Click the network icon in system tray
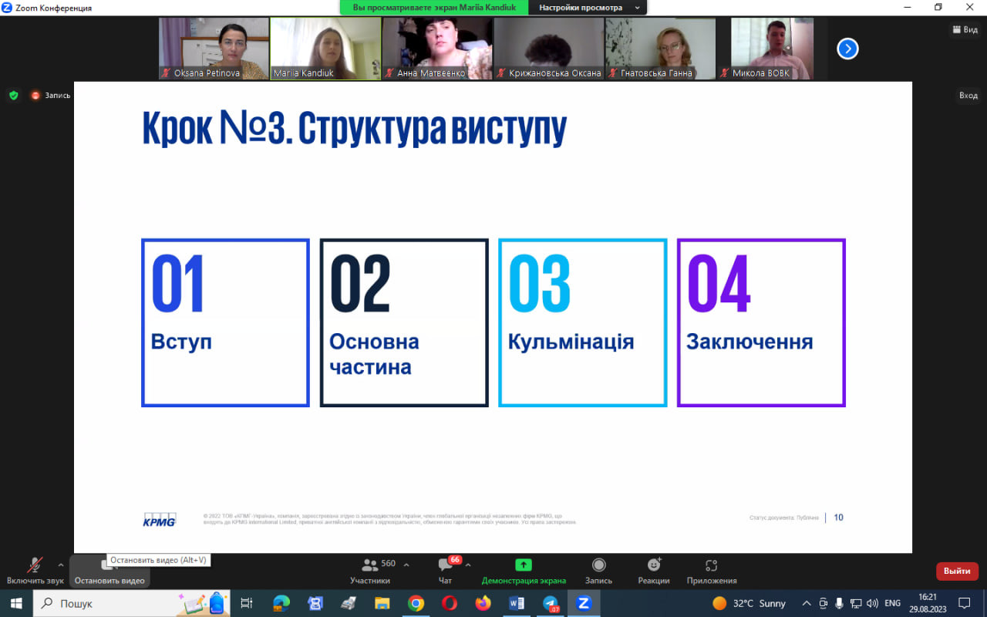Viewport: 987px width, 617px height. click(x=855, y=603)
